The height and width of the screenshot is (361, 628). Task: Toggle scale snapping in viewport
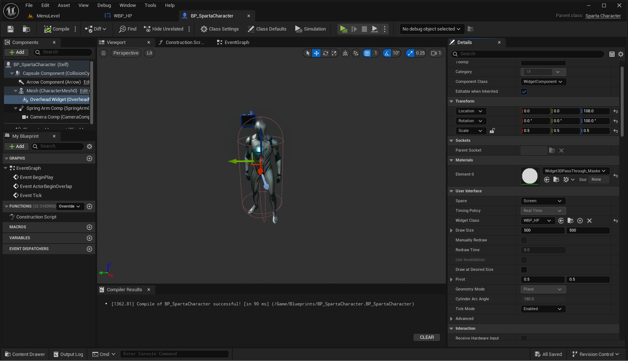tap(410, 53)
